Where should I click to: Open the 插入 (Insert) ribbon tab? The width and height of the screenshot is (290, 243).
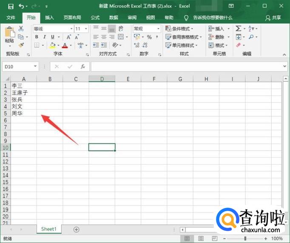50,17
